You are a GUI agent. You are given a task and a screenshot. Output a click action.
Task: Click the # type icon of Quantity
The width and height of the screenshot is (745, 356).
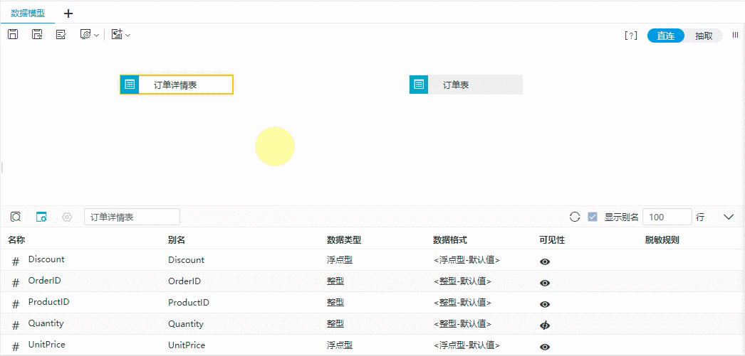click(15, 325)
